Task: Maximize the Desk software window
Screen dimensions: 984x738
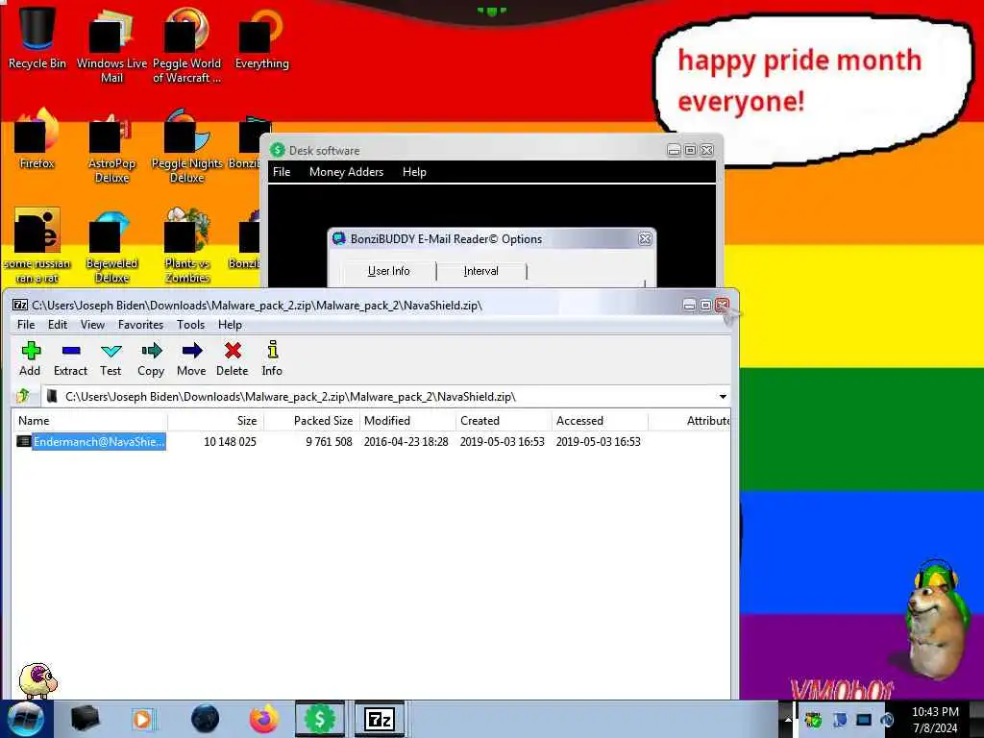Action: click(690, 151)
